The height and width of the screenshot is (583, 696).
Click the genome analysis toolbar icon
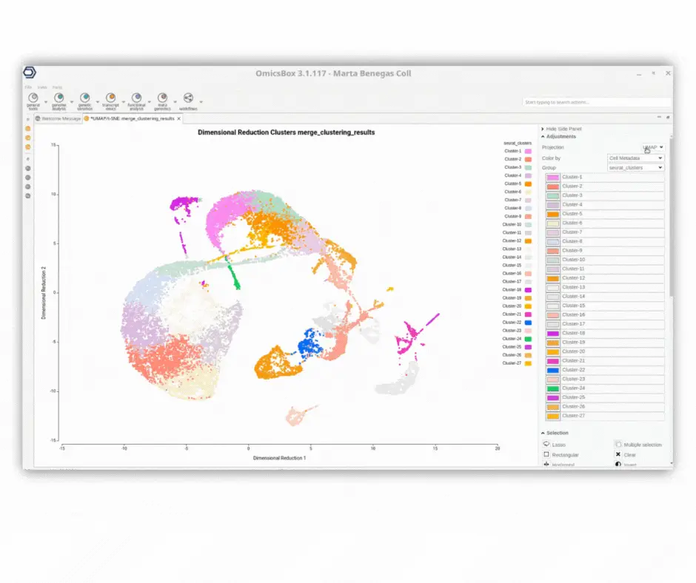pos(59,98)
